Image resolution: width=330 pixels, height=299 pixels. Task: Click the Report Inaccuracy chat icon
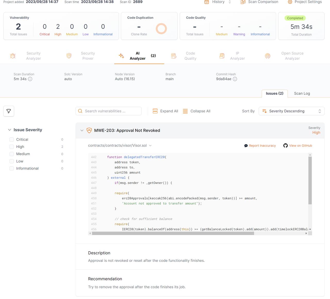tap(246, 146)
